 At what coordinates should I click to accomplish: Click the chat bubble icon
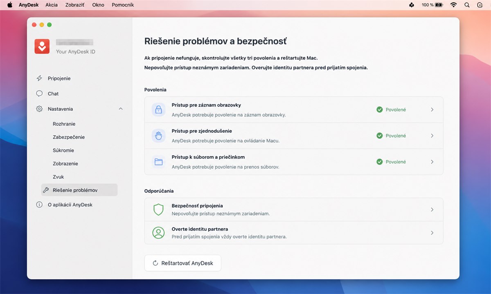pos(39,94)
